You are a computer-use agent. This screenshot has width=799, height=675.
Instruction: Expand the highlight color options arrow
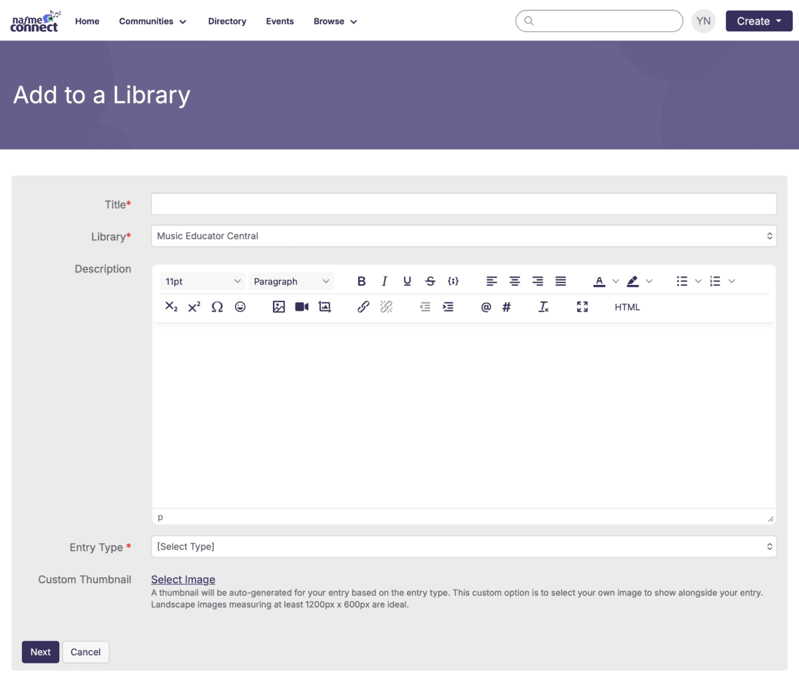(649, 281)
